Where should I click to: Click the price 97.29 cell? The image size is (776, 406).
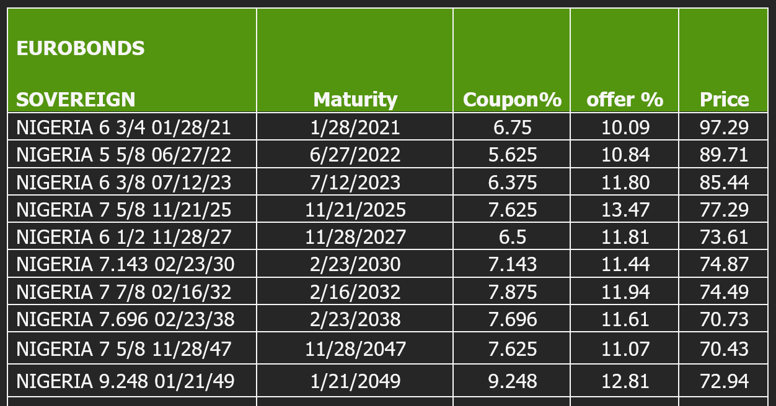(724, 127)
